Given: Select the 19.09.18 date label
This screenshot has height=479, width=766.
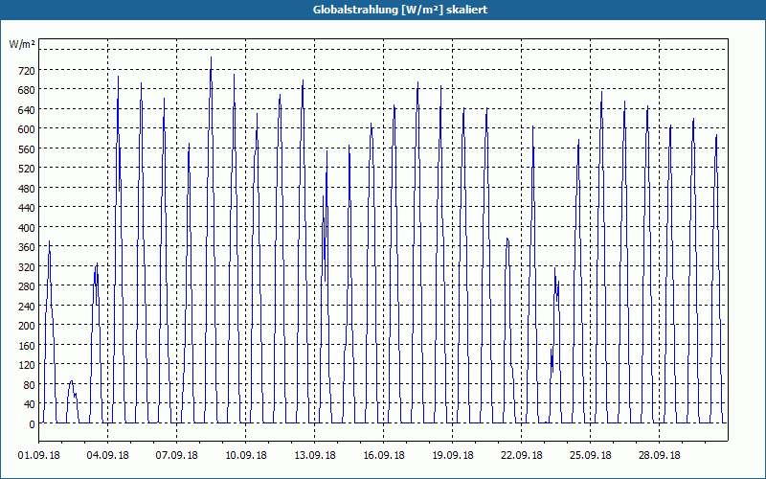Looking at the screenshot, I should (452, 455).
